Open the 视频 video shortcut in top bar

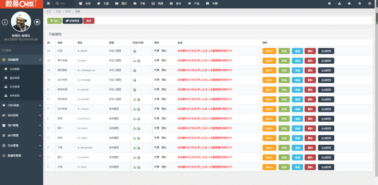pos(157,4)
